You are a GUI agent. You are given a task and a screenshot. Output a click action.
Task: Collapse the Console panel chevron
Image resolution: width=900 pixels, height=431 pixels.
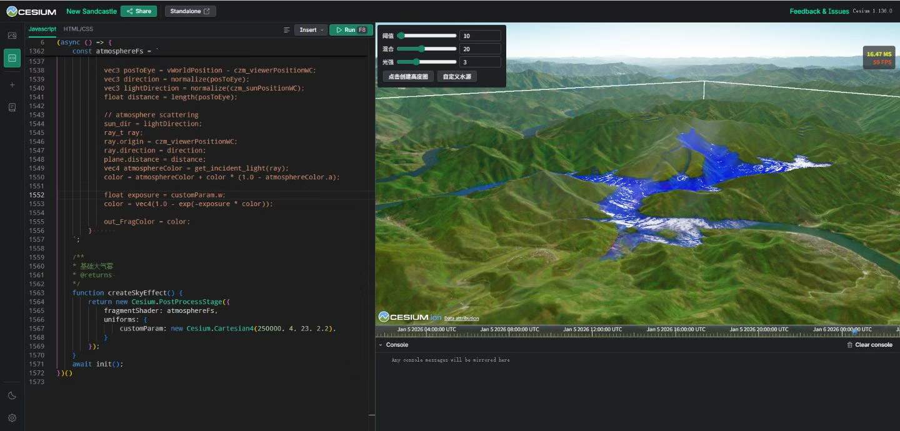pyautogui.click(x=381, y=345)
